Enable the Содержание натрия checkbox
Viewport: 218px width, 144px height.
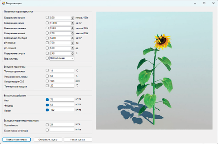coord(47,17)
